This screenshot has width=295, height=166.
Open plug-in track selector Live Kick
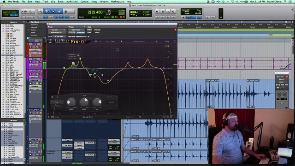click(x=55, y=30)
